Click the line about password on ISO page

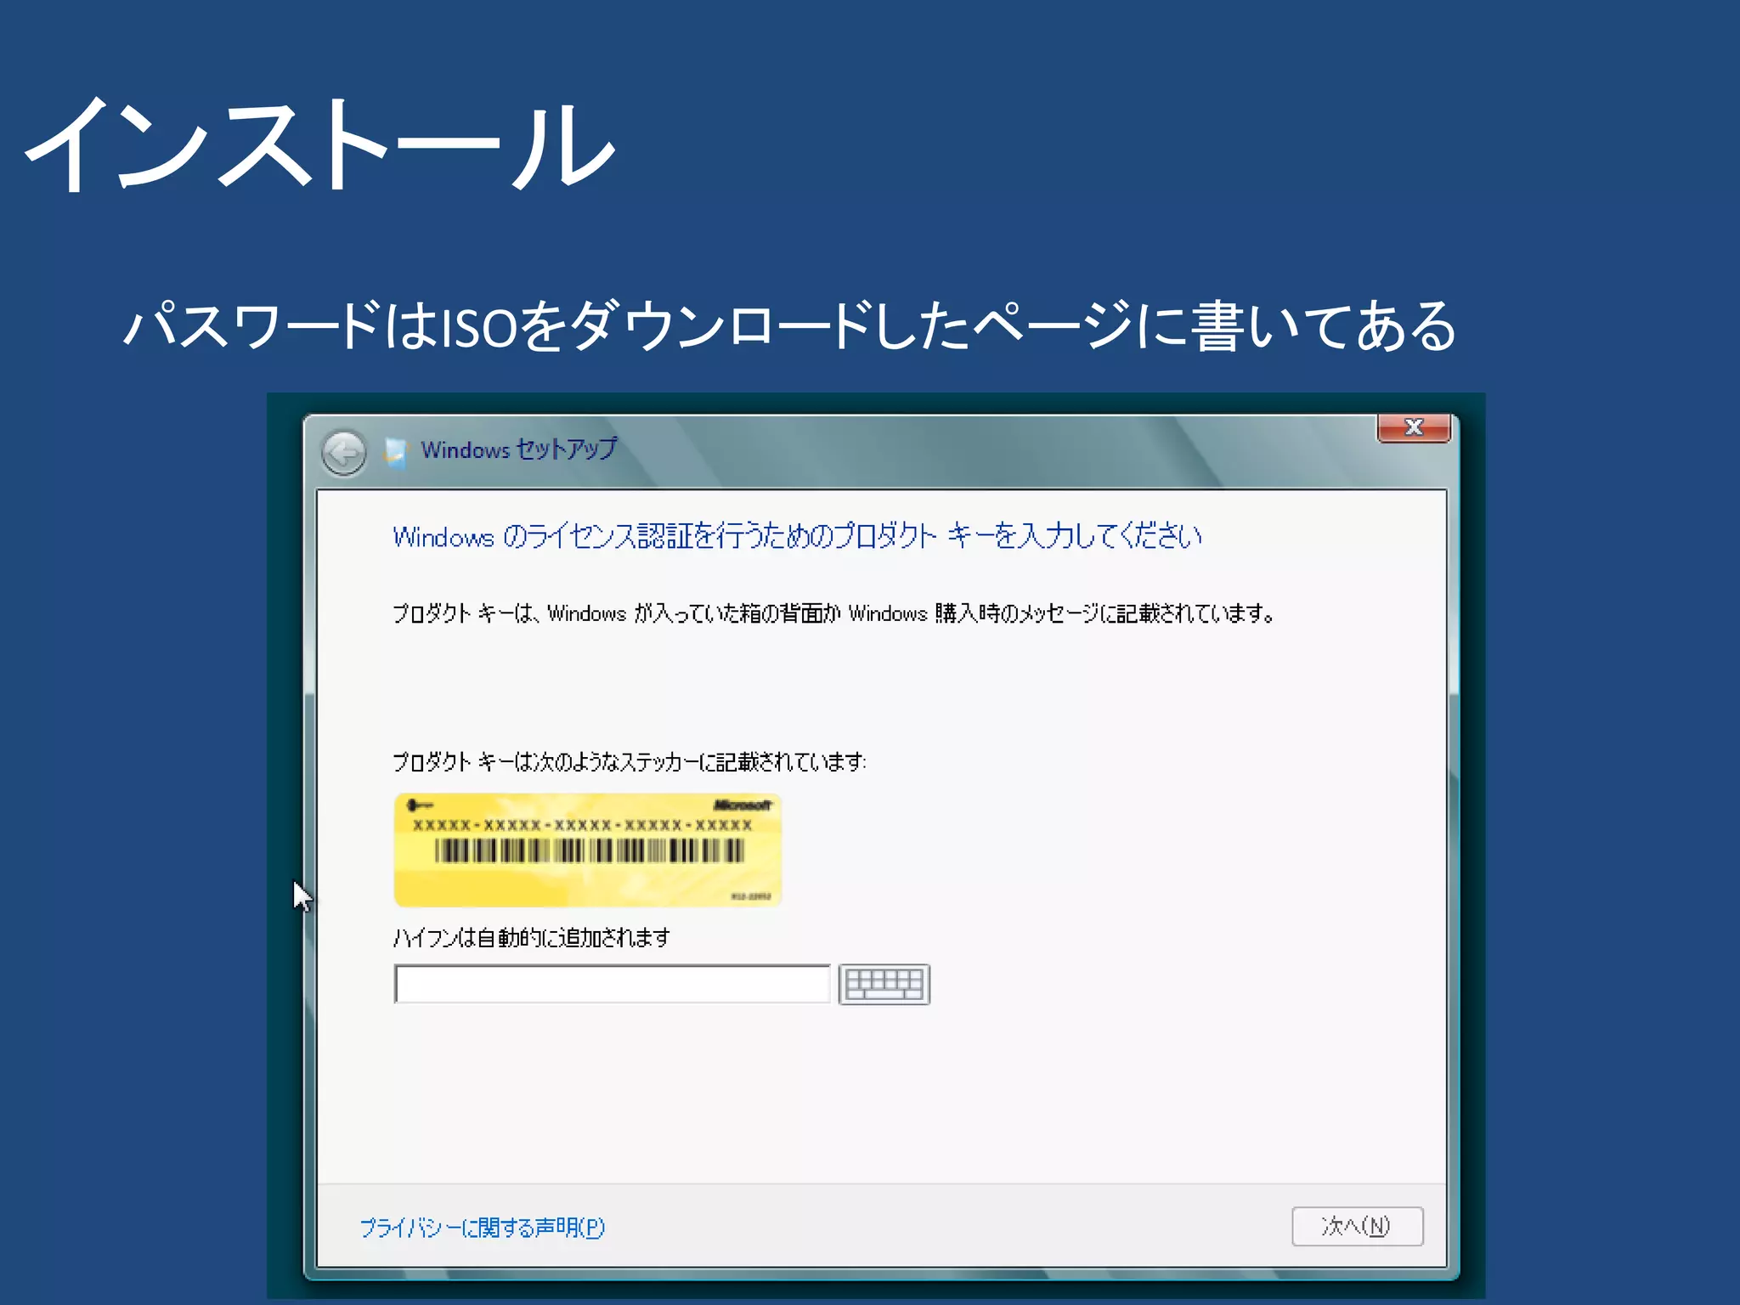point(790,325)
